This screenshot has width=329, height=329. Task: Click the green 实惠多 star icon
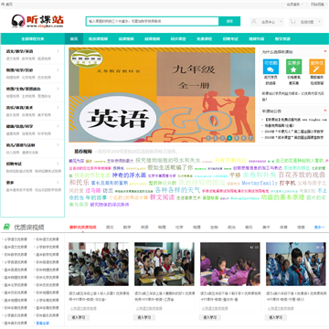coord(293,67)
